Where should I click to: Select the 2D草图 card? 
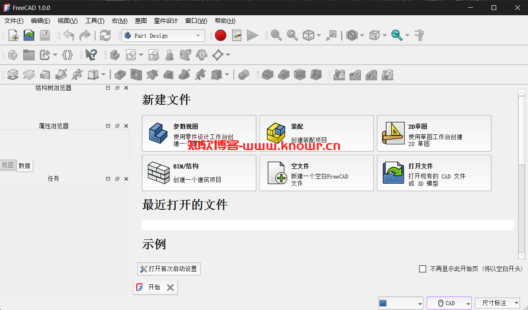click(434, 133)
